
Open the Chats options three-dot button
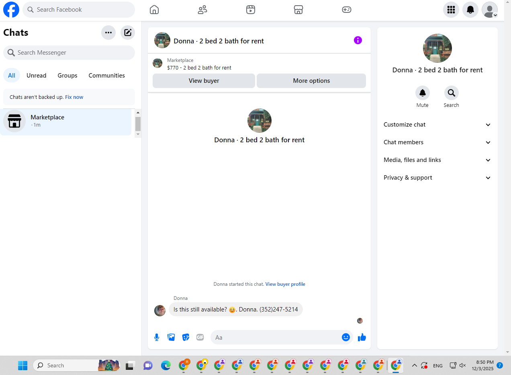pyautogui.click(x=108, y=33)
